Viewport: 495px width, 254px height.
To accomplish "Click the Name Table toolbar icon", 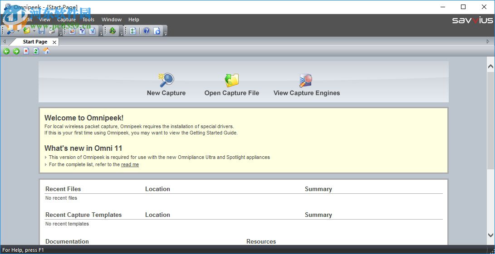I will point(72,31).
